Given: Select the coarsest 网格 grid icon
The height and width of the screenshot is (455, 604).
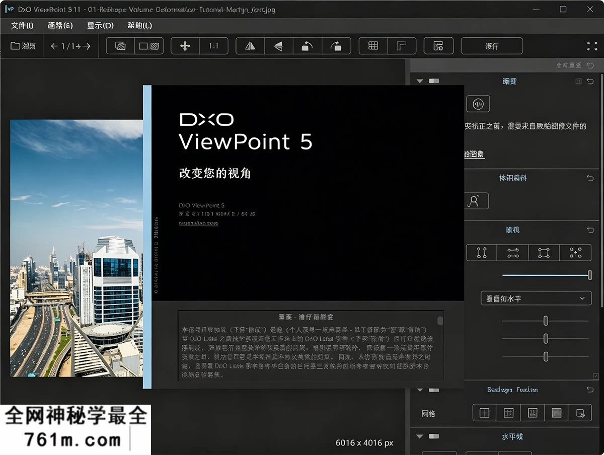Looking at the screenshot, I should 484,413.
